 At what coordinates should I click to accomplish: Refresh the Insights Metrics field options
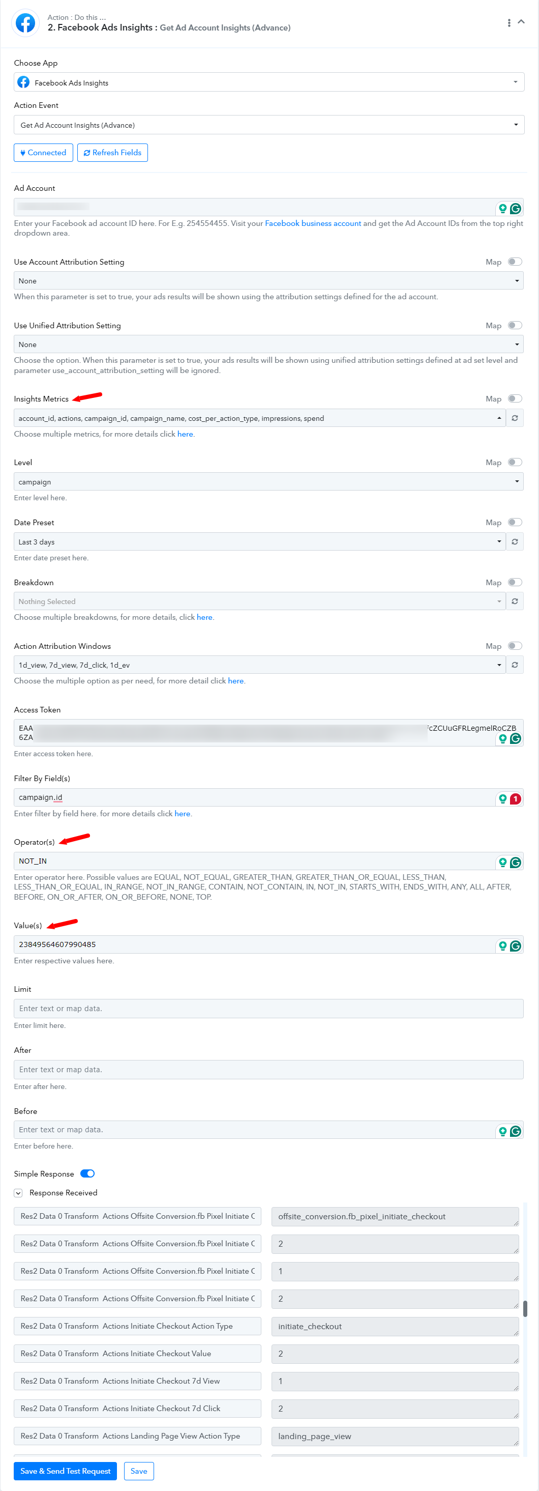(x=515, y=418)
